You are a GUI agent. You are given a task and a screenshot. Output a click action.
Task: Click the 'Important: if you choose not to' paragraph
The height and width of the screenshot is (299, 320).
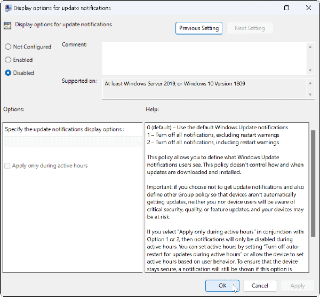coord(225,202)
